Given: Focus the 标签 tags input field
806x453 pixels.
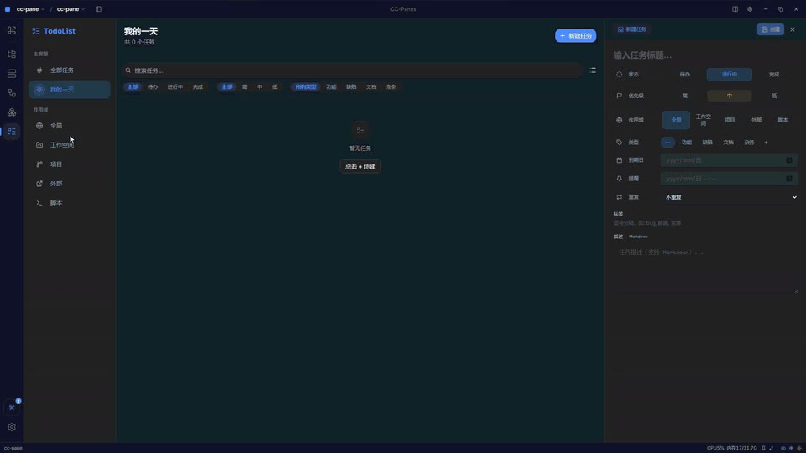Looking at the screenshot, I should coord(705,223).
